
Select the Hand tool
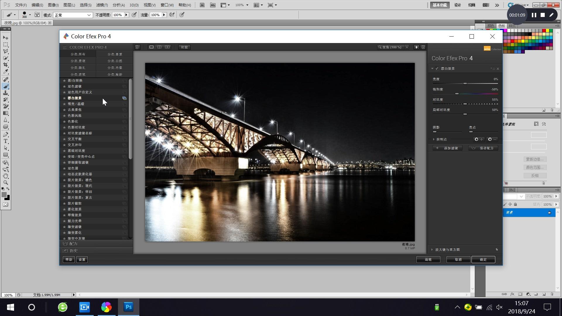tap(6, 176)
